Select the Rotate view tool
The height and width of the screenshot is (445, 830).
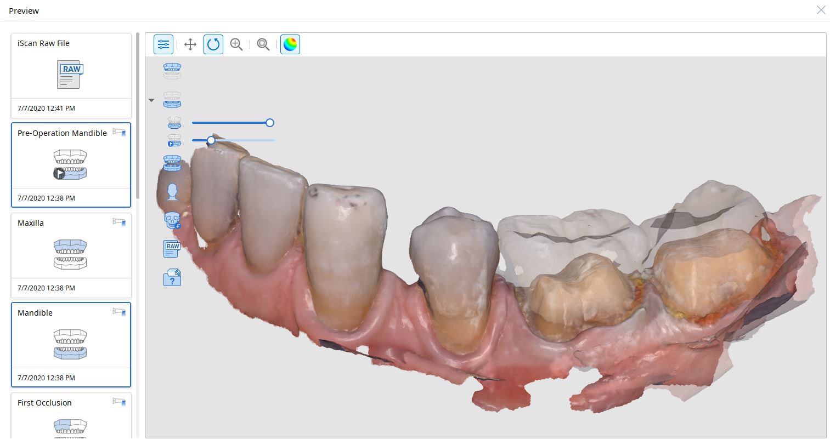(x=213, y=44)
